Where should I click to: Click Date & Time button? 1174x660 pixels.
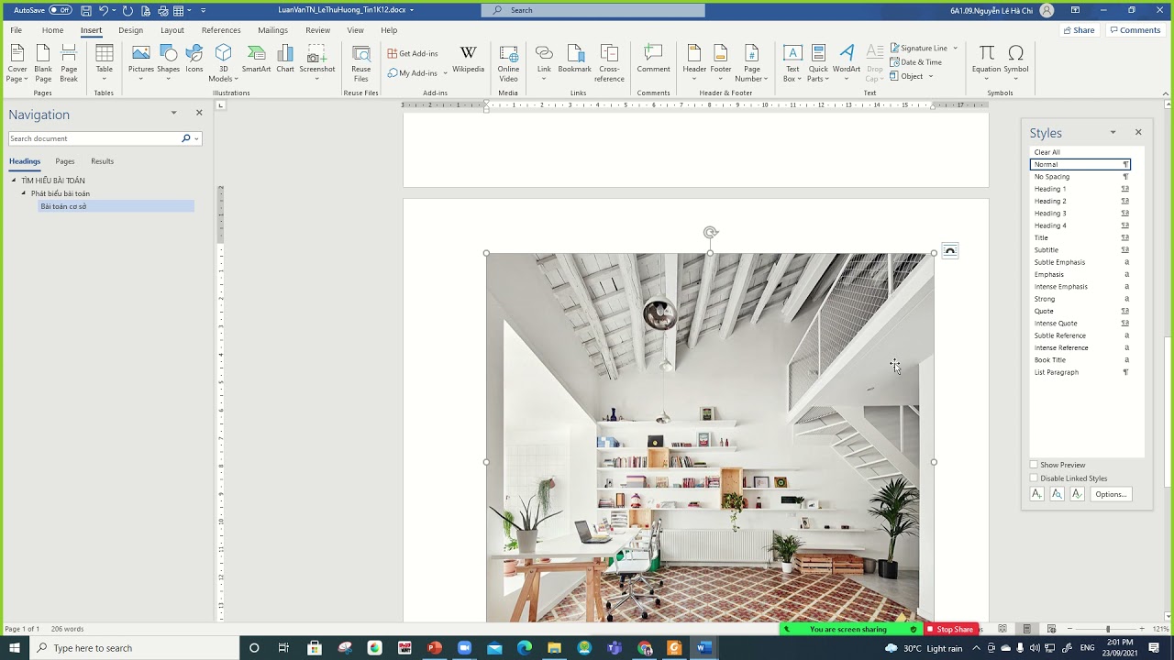coord(915,62)
